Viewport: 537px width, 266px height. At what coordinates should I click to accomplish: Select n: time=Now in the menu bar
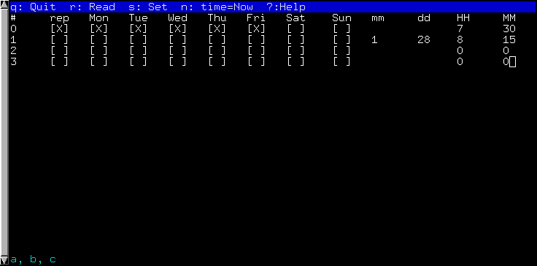pos(217,7)
